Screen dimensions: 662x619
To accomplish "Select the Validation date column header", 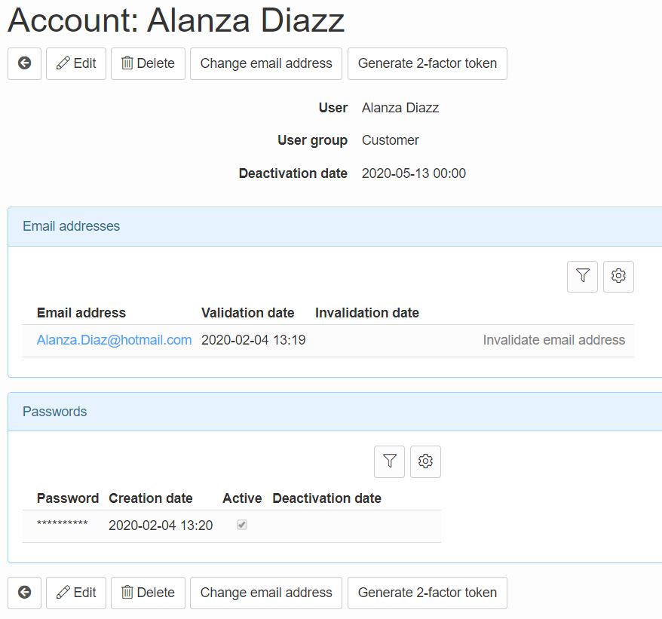I will coord(248,313).
